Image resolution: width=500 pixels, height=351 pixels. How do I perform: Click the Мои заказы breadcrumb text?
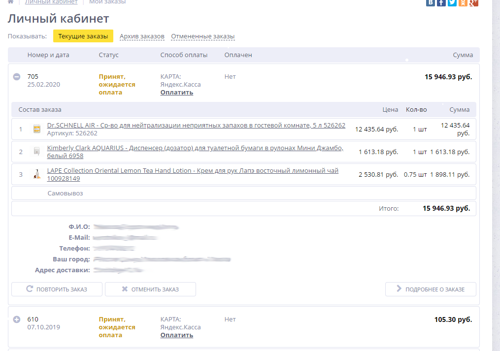107,2
